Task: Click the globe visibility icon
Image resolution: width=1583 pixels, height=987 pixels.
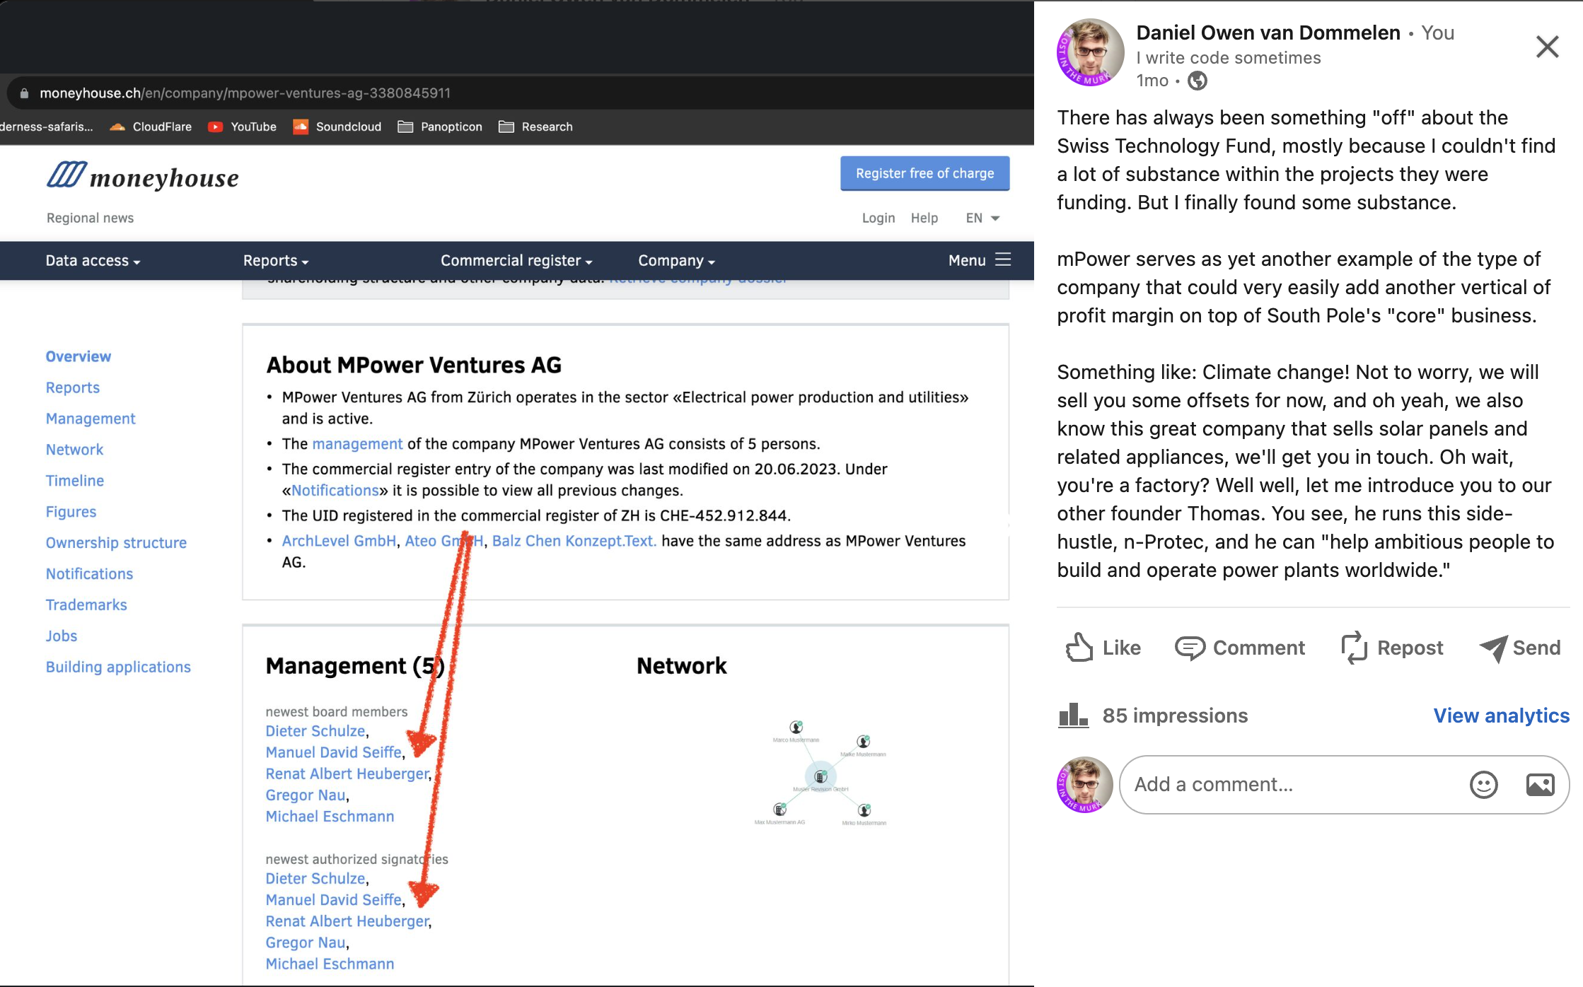Action: (1198, 81)
